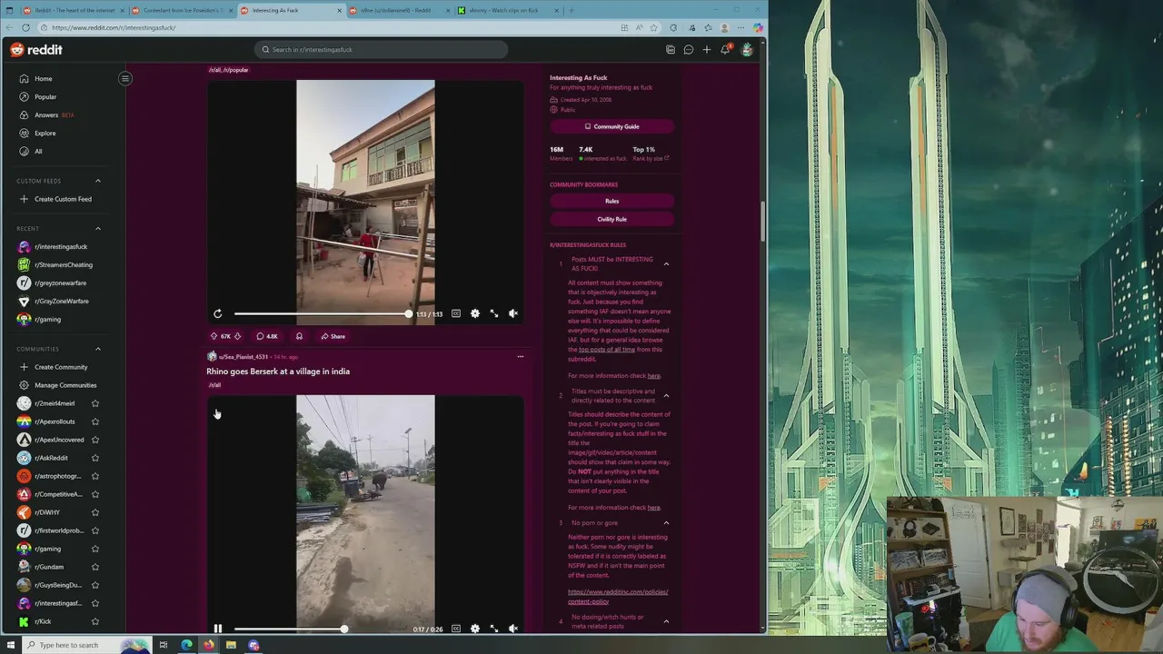Reload the page with the browser refresh button
This screenshot has width=1163, height=654.
pyautogui.click(x=26, y=28)
